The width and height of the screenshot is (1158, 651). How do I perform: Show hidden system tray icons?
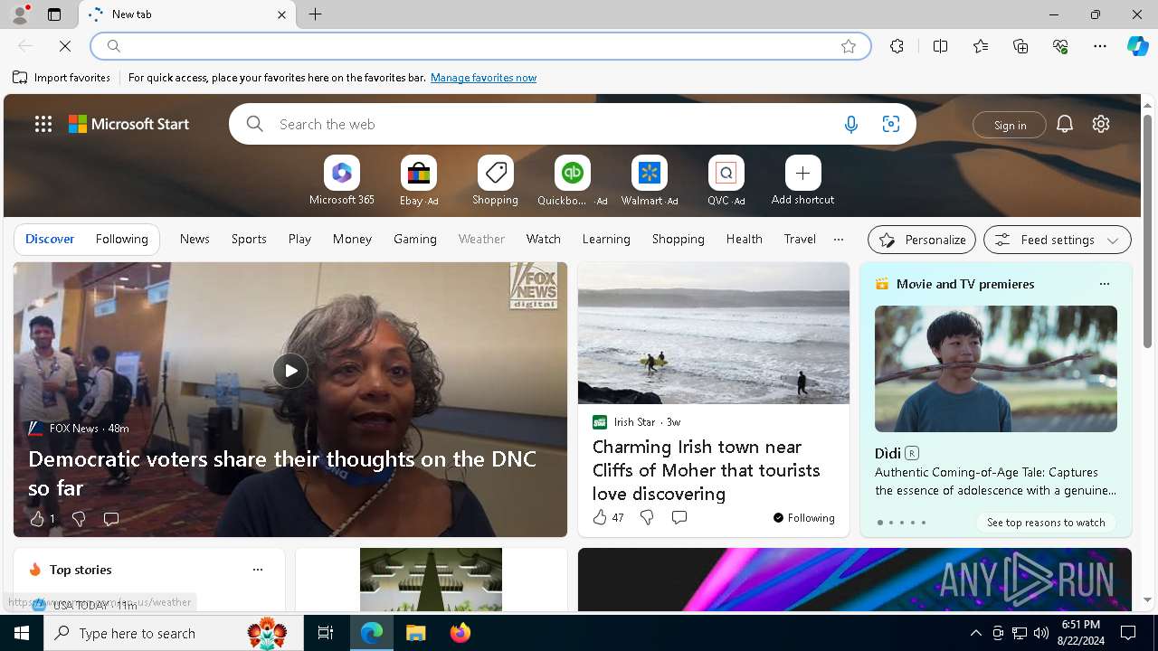(x=975, y=633)
